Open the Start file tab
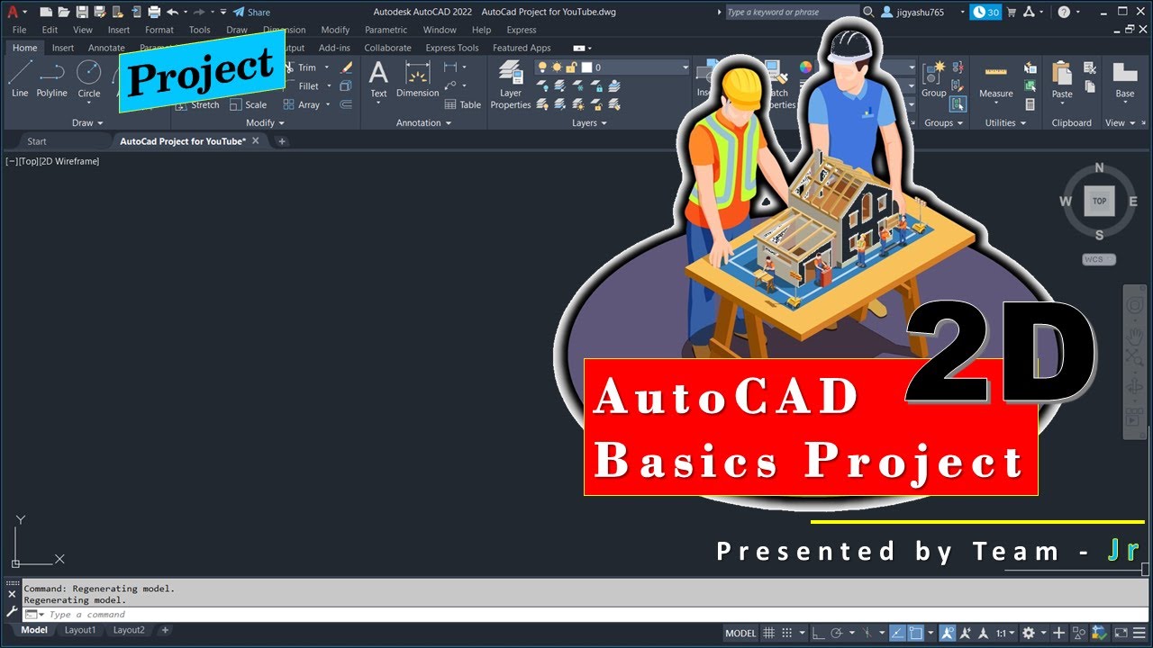Viewport: 1153px width, 648px height. tap(37, 141)
